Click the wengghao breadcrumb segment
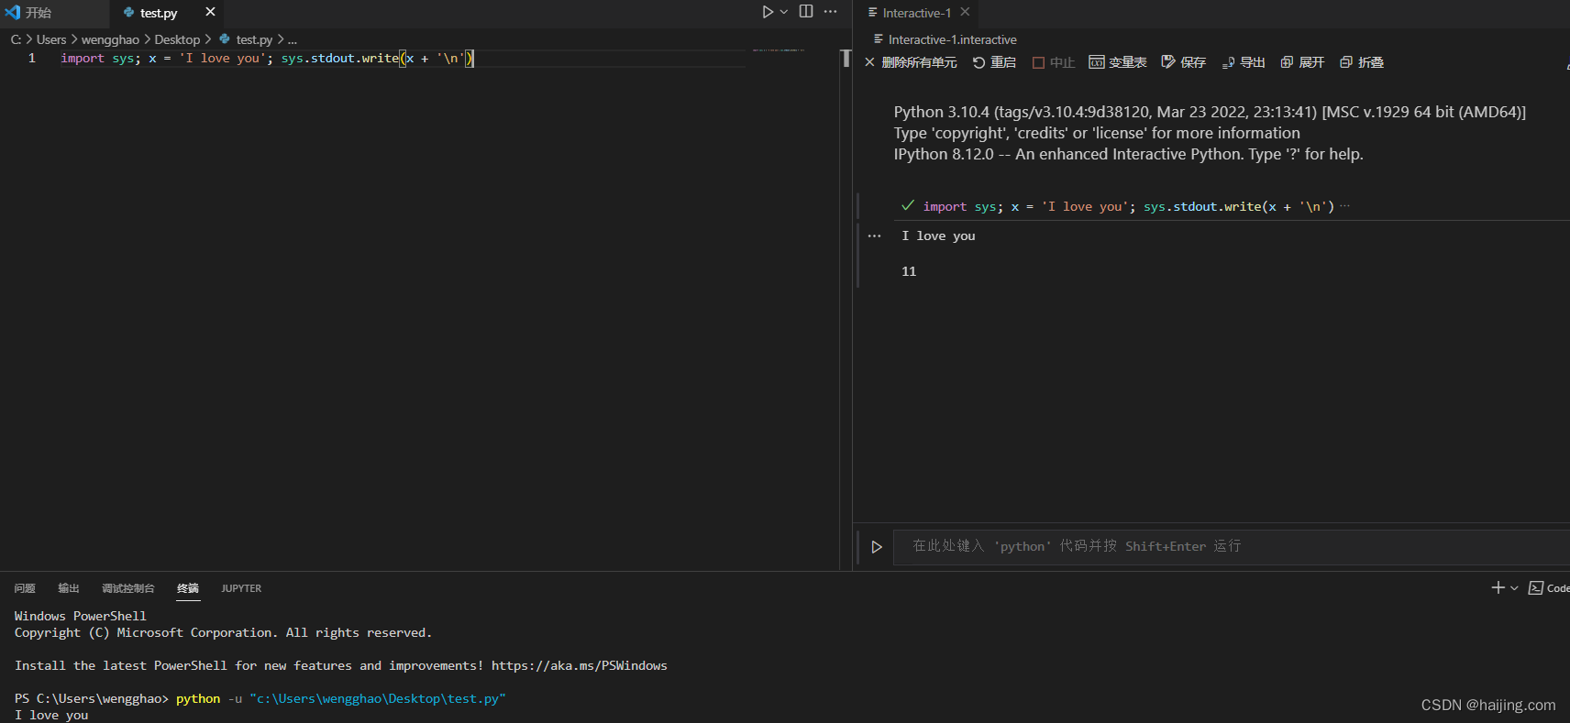This screenshot has height=723, width=1570. click(110, 39)
